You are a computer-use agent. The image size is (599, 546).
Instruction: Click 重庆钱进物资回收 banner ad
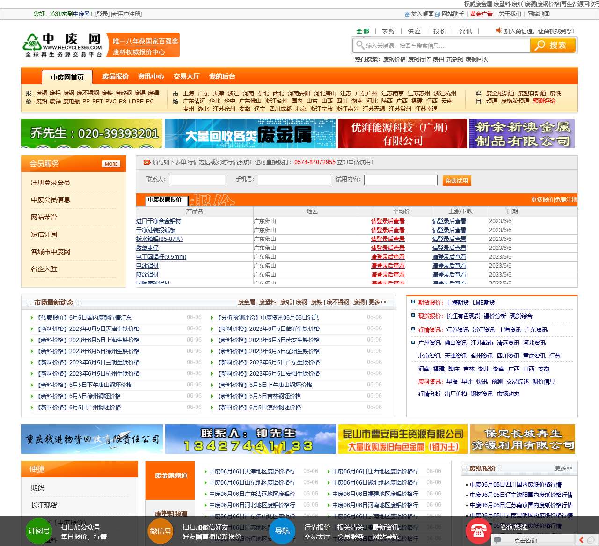[x=92, y=439]
